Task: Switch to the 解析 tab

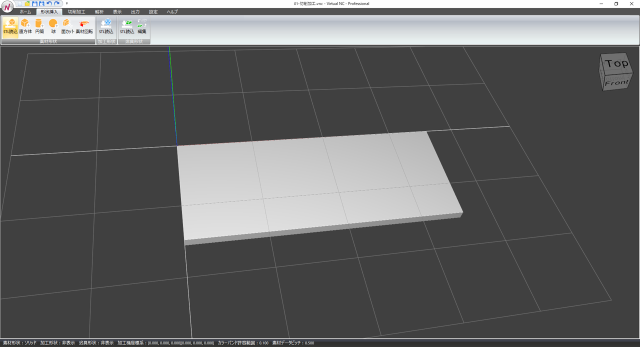Action: coord(99,11)
